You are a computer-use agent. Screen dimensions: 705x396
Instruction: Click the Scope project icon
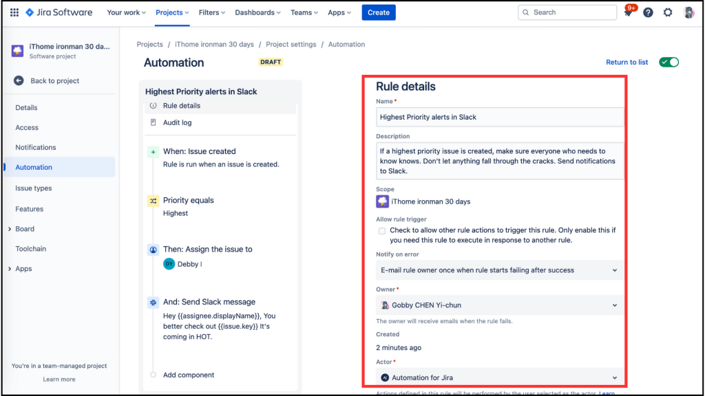pyautogui.click(x=382, y=201)
